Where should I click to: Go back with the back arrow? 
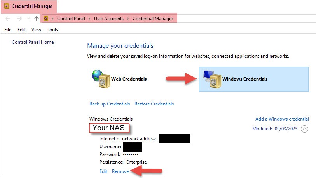click(x=8, y=19)
